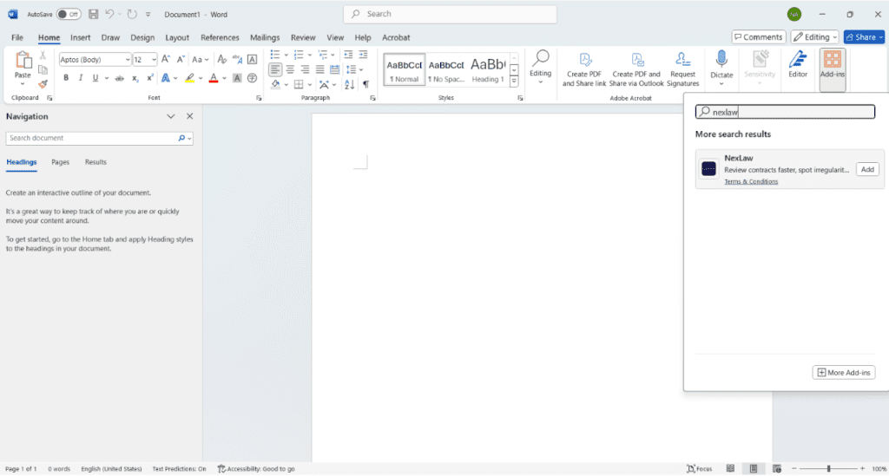Screen dimensions: 889x476
Task: Click the Paste clipboard icon
Action: pyautogui.click(x=23, y=62)
